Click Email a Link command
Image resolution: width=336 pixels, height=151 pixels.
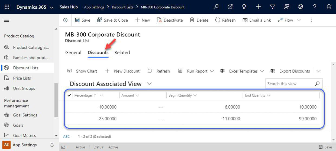(257, 20)
